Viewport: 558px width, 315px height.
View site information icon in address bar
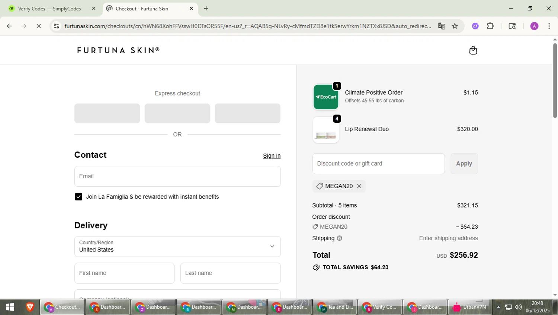56,26
